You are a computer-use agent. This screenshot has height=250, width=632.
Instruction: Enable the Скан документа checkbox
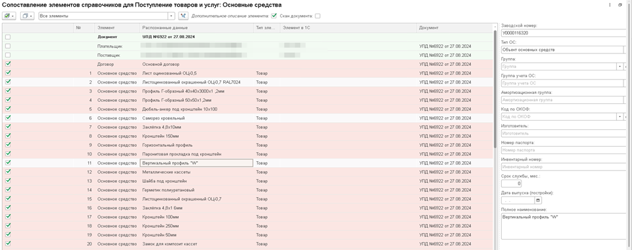(x=317, y=16)
